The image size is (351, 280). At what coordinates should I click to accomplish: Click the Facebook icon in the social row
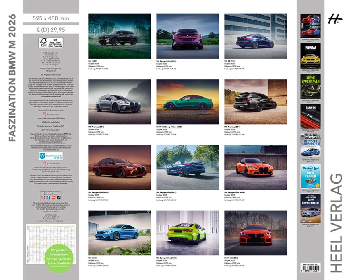tap(48, 198)
